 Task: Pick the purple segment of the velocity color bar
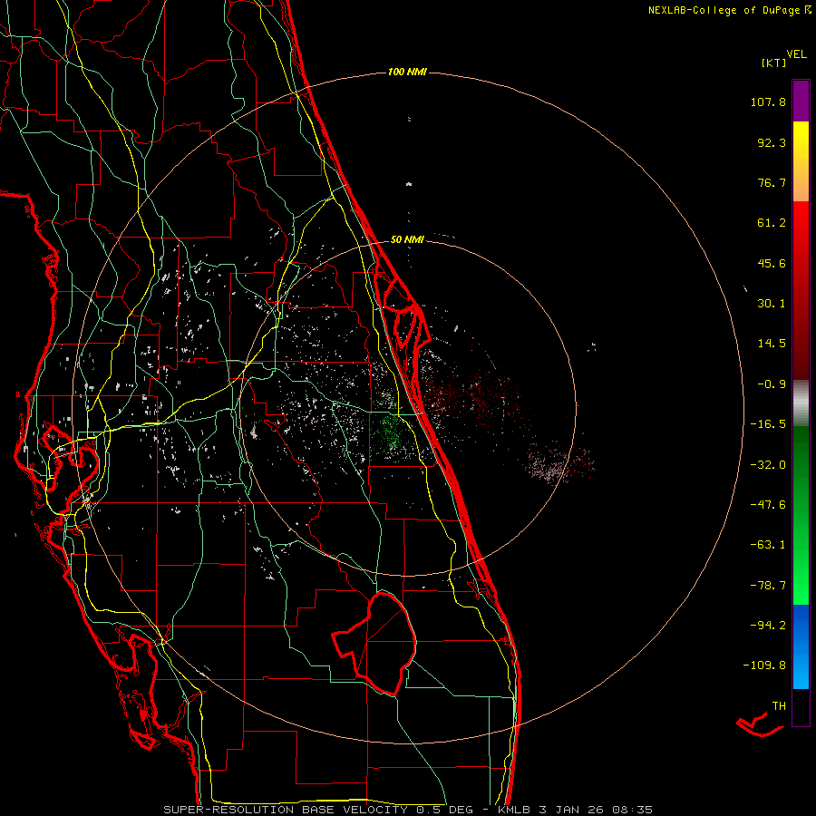pyautogui.click(x=801, y=101)
